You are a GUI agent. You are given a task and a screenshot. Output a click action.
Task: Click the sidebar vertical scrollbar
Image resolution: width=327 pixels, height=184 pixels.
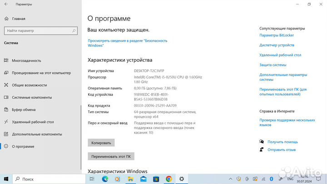pos(81,138)
